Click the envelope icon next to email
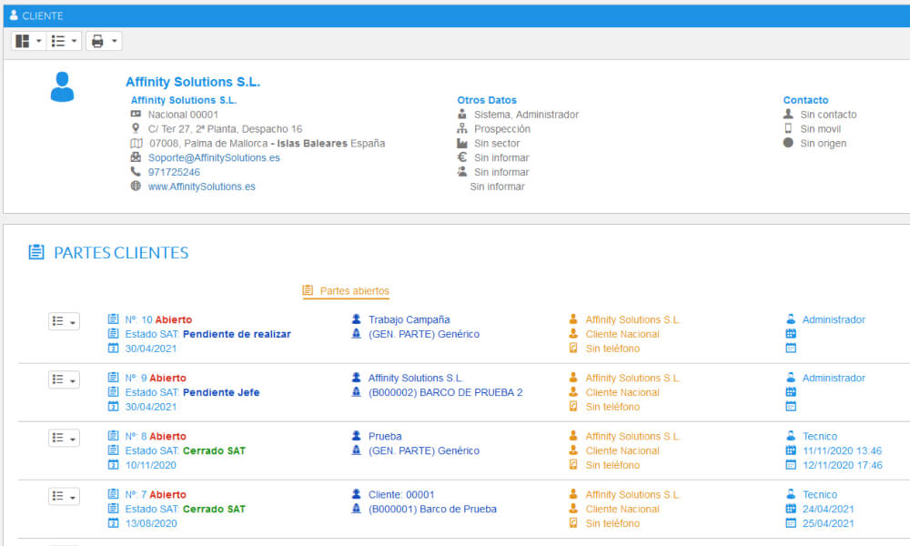Image resolution: width=910 pixels, height=546 pixels. [136, 157]
